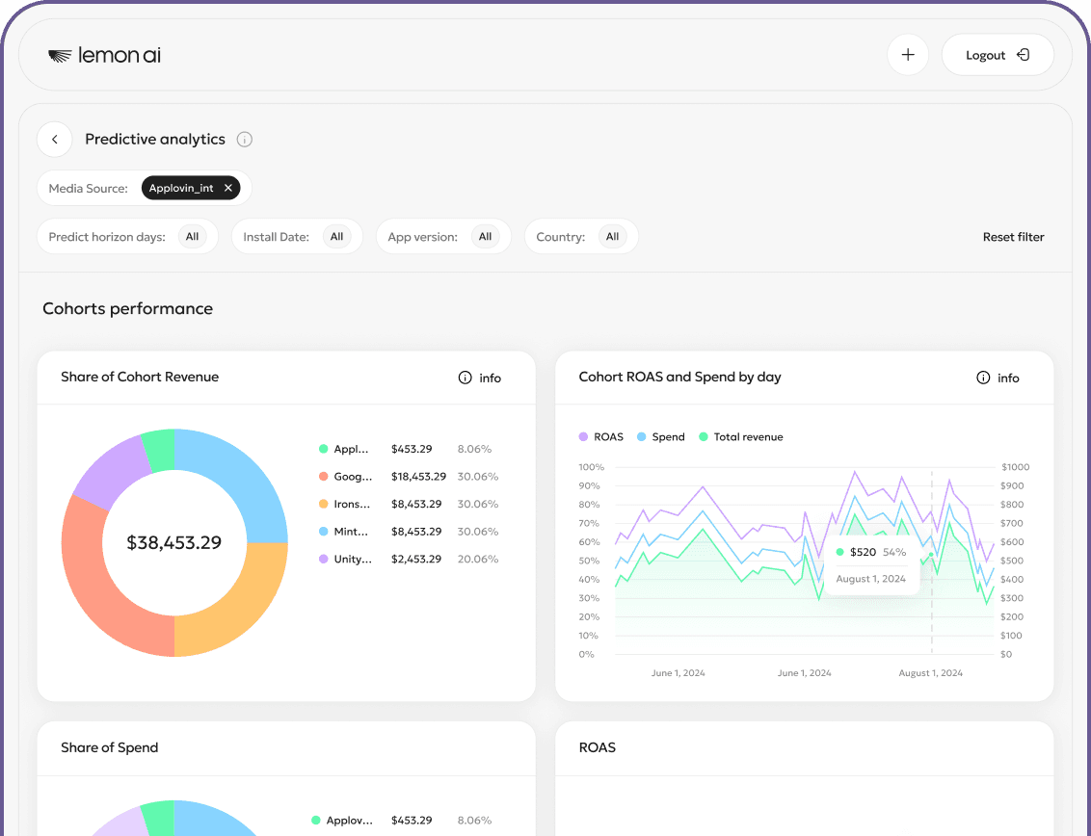
Task: Click the lemon ai logo
Action: [104, 56]
